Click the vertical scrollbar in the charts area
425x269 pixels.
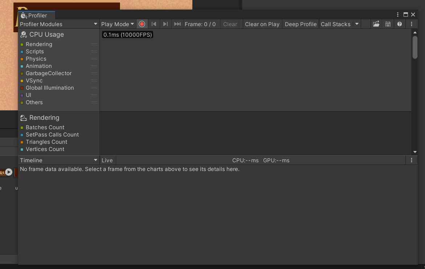(x=415, y=46)
